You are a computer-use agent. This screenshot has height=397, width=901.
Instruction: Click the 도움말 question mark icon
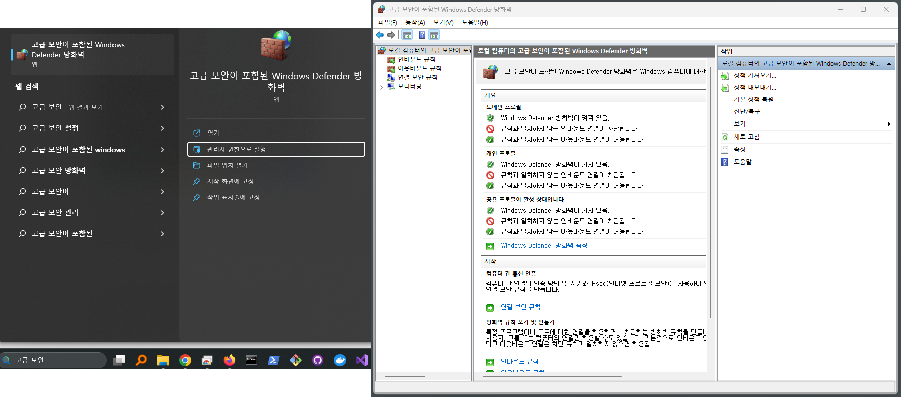pos(725,162)
